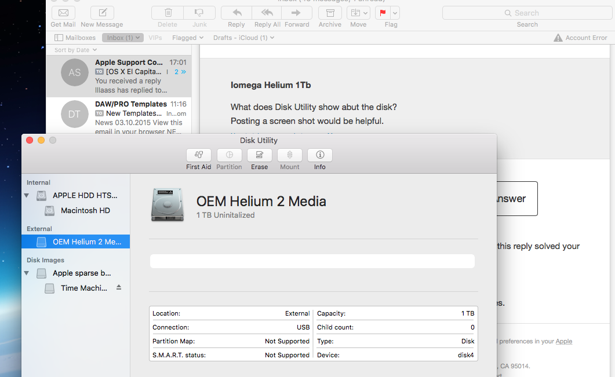The height and width of the screenshot is (377, 615).
Task: Click Mount icon in Disk Utility
Action: coord(289,155)
